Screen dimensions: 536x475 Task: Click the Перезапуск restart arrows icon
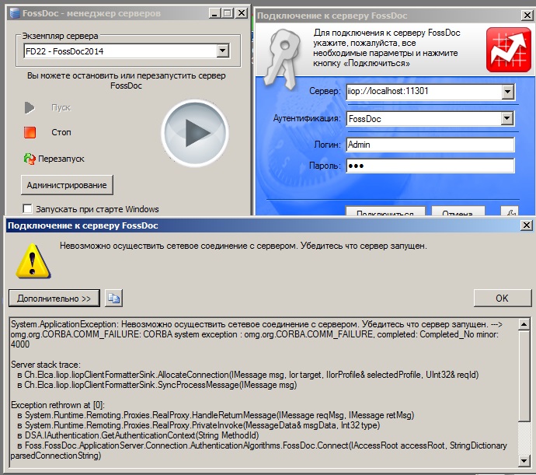click(x=30, y=159)
